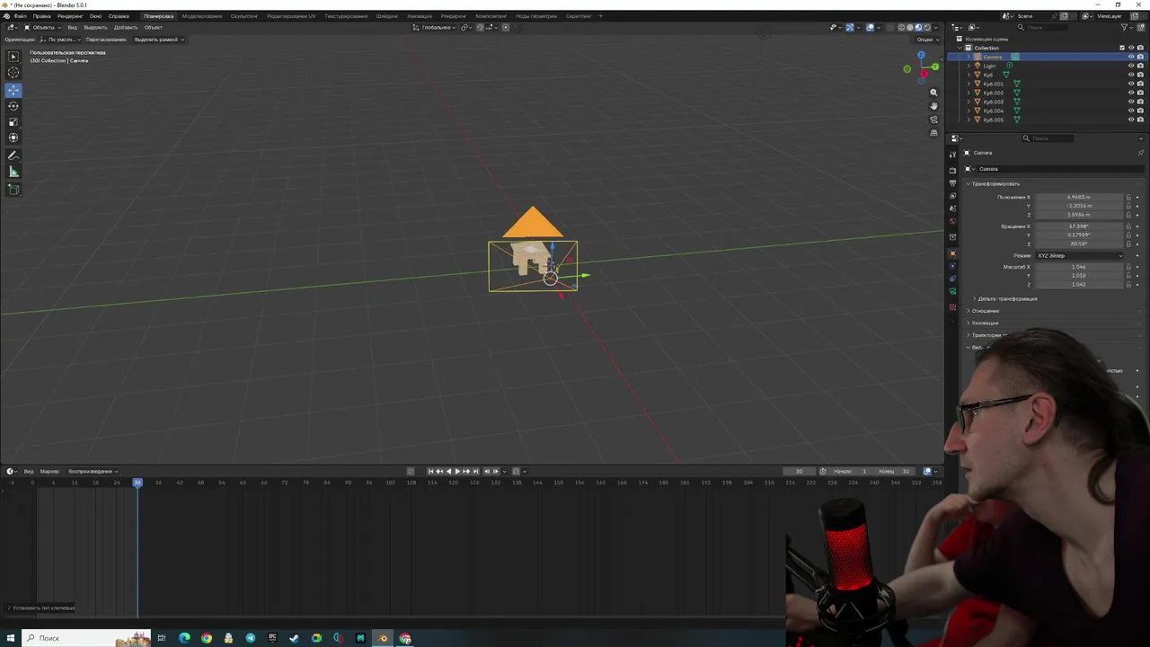Choose the Add Cube tool
The width and height of the screenshot is (1150, 647).
(13, 190)
